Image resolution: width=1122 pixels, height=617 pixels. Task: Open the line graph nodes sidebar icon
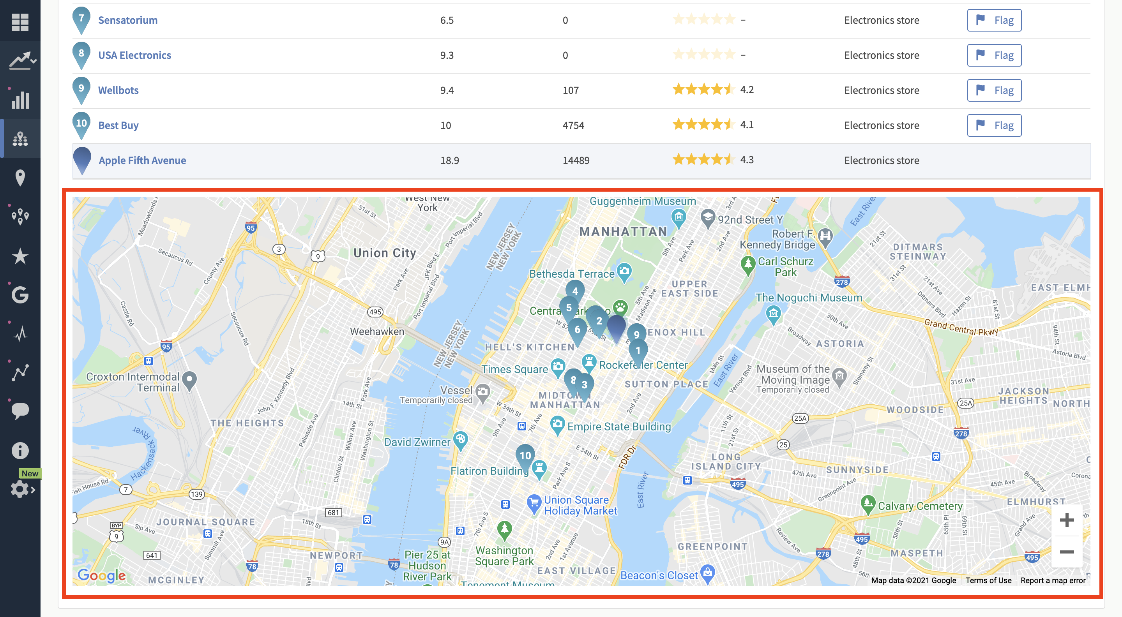[x=20, y=372]
